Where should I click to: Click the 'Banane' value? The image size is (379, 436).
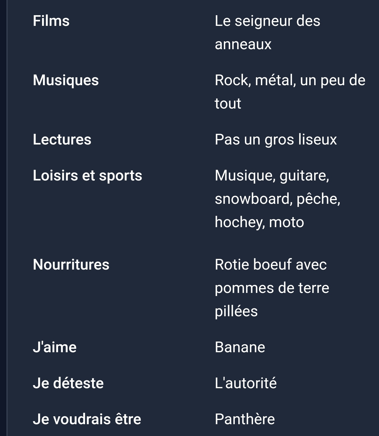pyautogui.click(x=240, y=347)
